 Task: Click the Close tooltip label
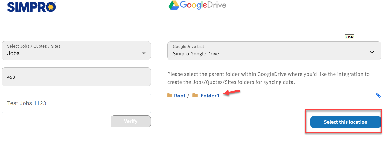tap(350, 37)
